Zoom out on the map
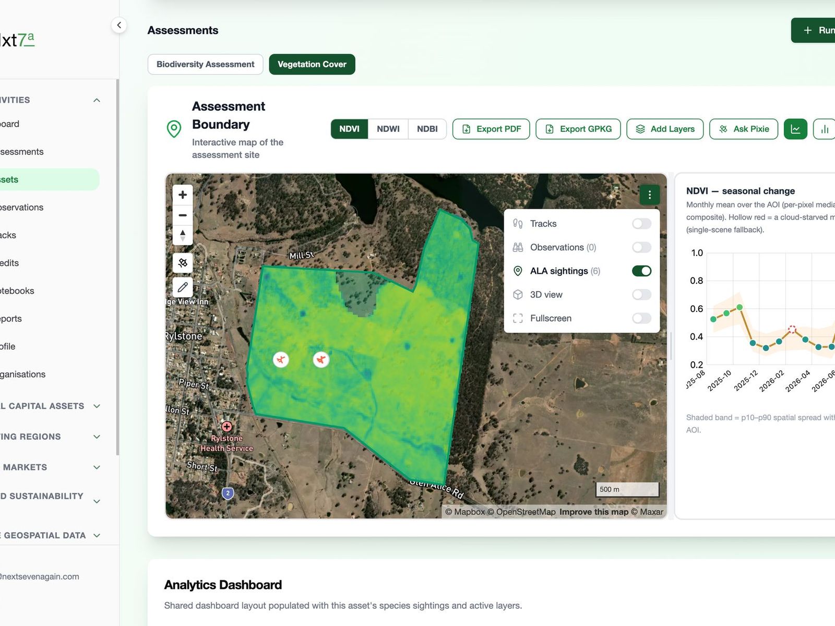The image size is (835, 626). 183,215
